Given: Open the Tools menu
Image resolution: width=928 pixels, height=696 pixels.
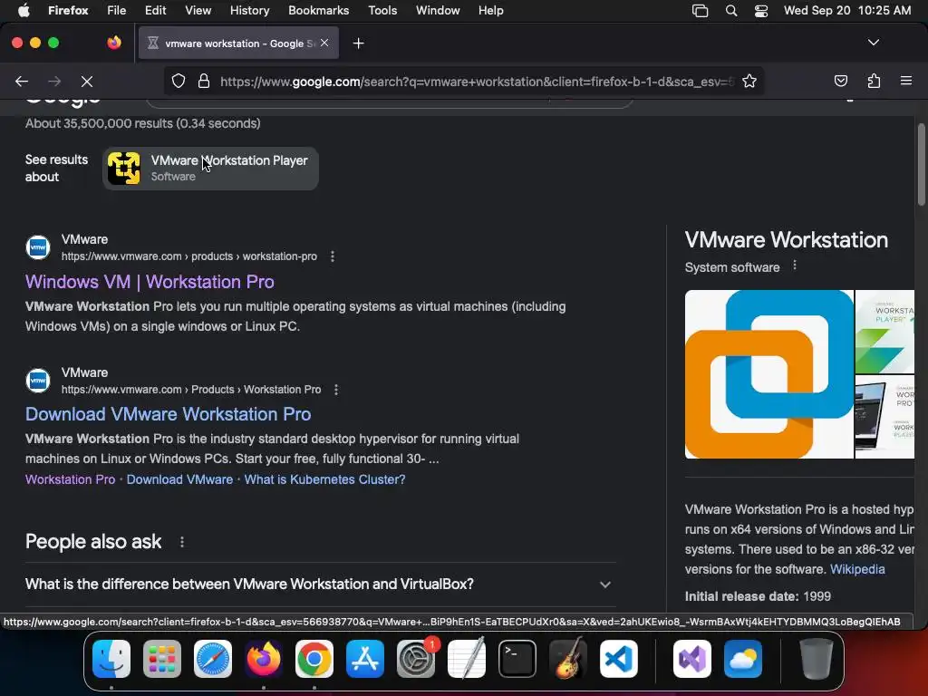Looking at the screenshot, I should point(382,10).
